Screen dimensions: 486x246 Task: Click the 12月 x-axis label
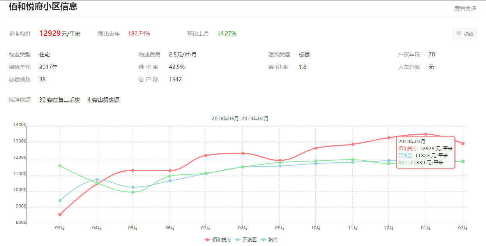(x=389, y=228)
